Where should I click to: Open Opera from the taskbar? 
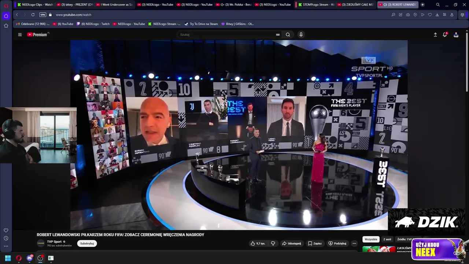click(19, 258)
